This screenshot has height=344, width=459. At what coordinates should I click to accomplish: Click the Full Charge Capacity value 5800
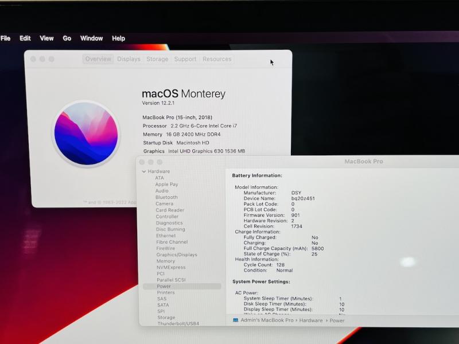coord(318,249)
